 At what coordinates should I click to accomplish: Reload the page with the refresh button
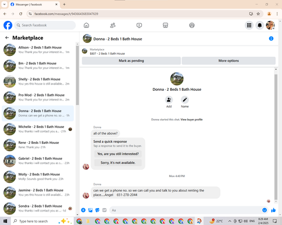(x=21, y=14)
